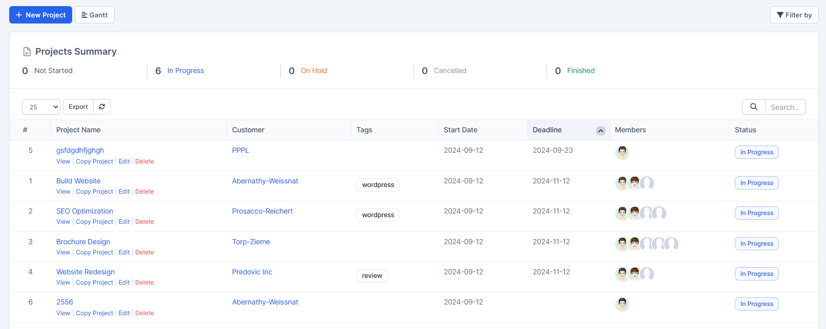
Task: Click first member avatar in Brochure Design row
Action: point(622,244)
